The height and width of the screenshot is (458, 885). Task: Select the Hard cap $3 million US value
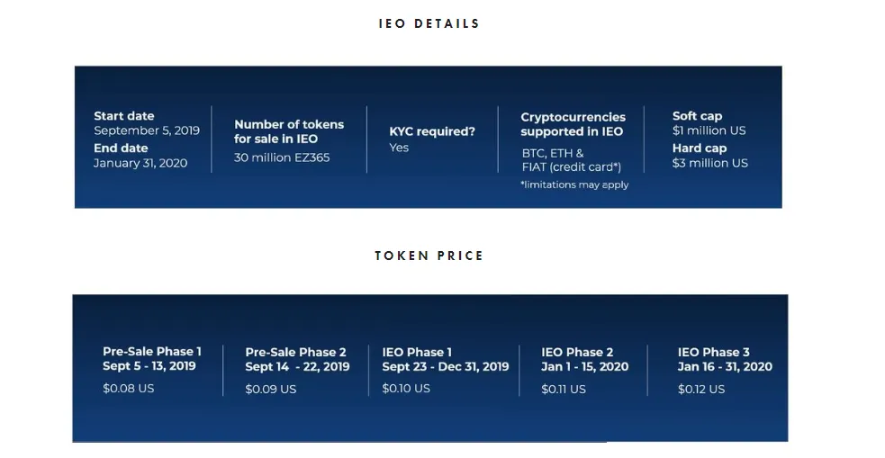pos(710,164)
